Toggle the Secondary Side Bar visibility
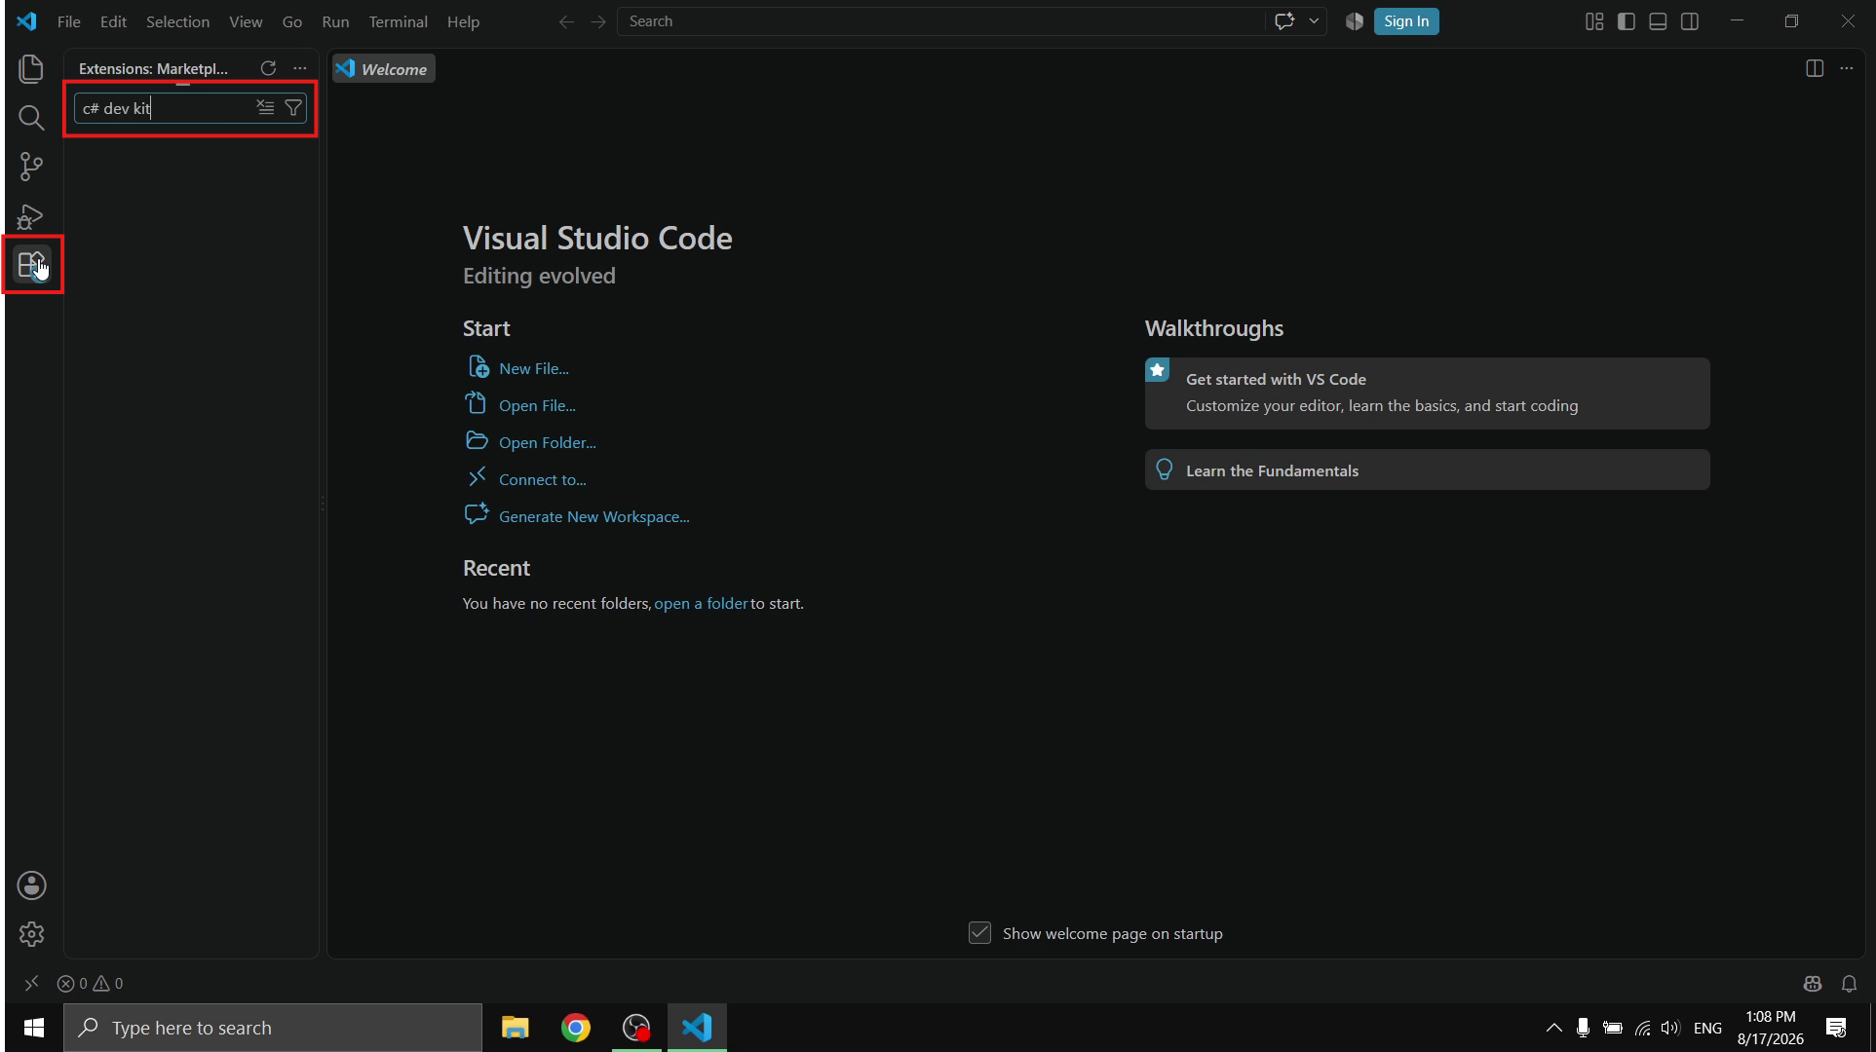The height and width of the screenshot is (1052, 1876). click(x=1690, y=21)
